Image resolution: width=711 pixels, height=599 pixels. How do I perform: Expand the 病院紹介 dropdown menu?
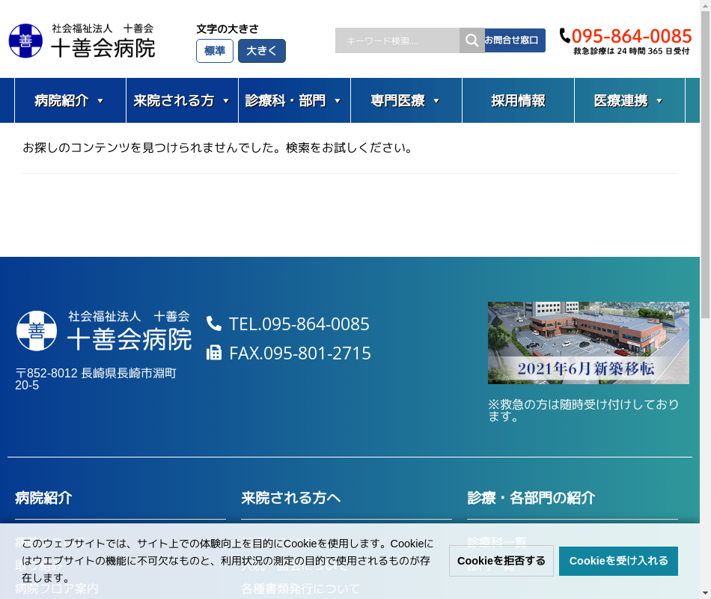[70, 100]
